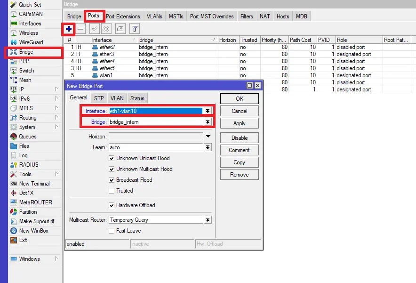The width and height of the screenshot is (416, 283).
Task: Click the filter funnel icon in toolbar
Action: [x=134, y=29]
